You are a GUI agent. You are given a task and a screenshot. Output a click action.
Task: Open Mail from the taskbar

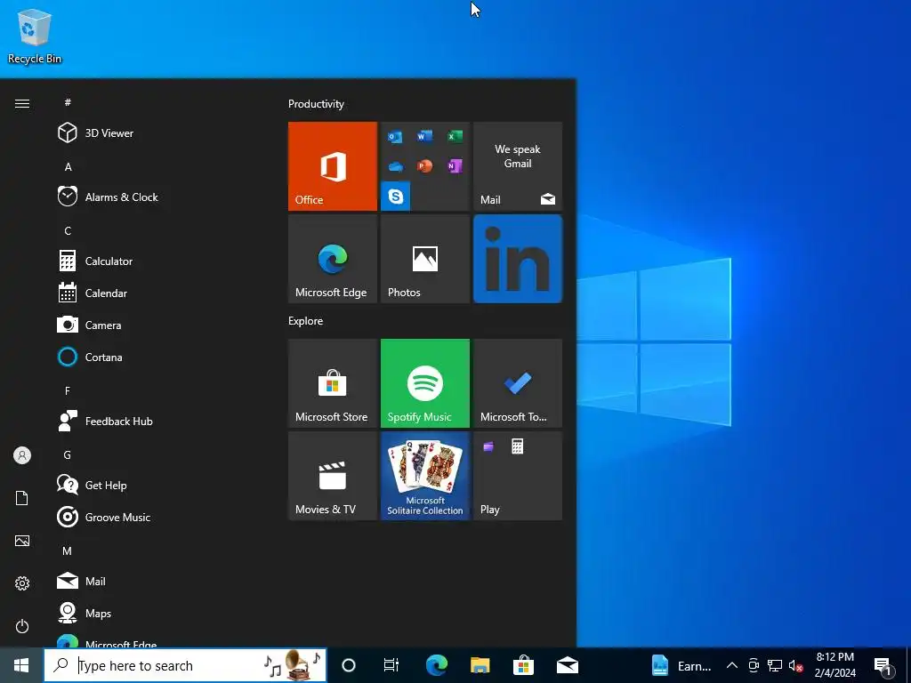point(567,665)
